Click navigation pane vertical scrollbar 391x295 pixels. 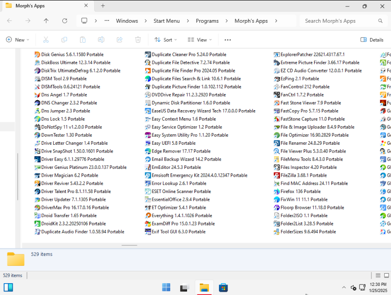point(17,177)
